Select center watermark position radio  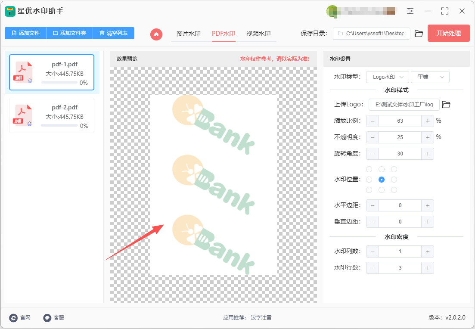[382, 180]
